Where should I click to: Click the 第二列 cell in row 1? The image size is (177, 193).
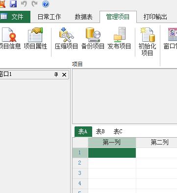(x=156, y=153)
